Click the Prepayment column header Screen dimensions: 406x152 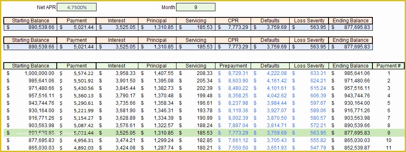[x=233, y=66]
